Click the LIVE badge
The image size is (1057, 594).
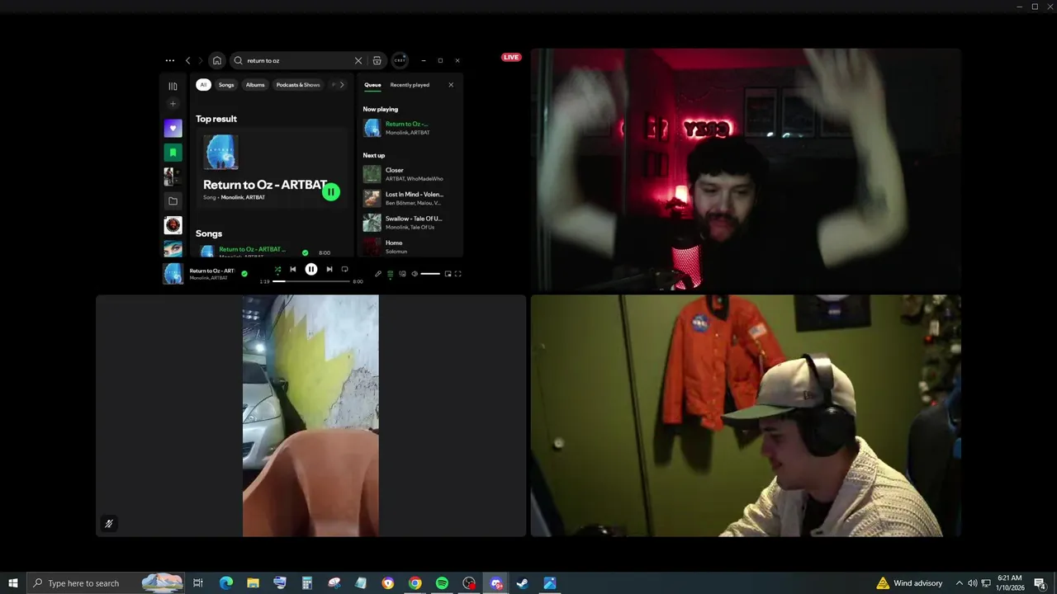click(x=511, y=57)
